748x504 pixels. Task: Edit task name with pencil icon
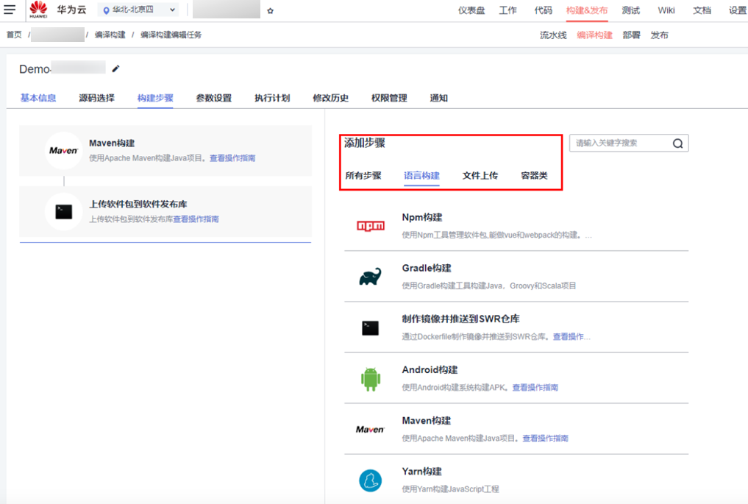tap(115, 68)
